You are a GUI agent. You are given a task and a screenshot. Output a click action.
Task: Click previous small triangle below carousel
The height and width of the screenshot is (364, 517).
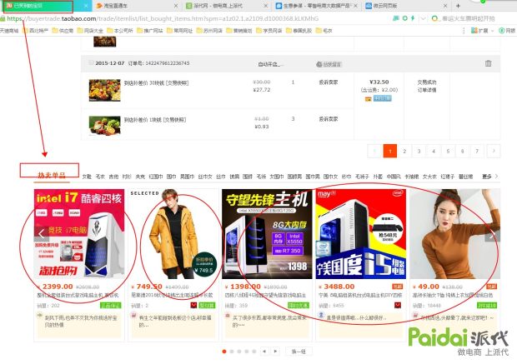click(x=264, y=352)
